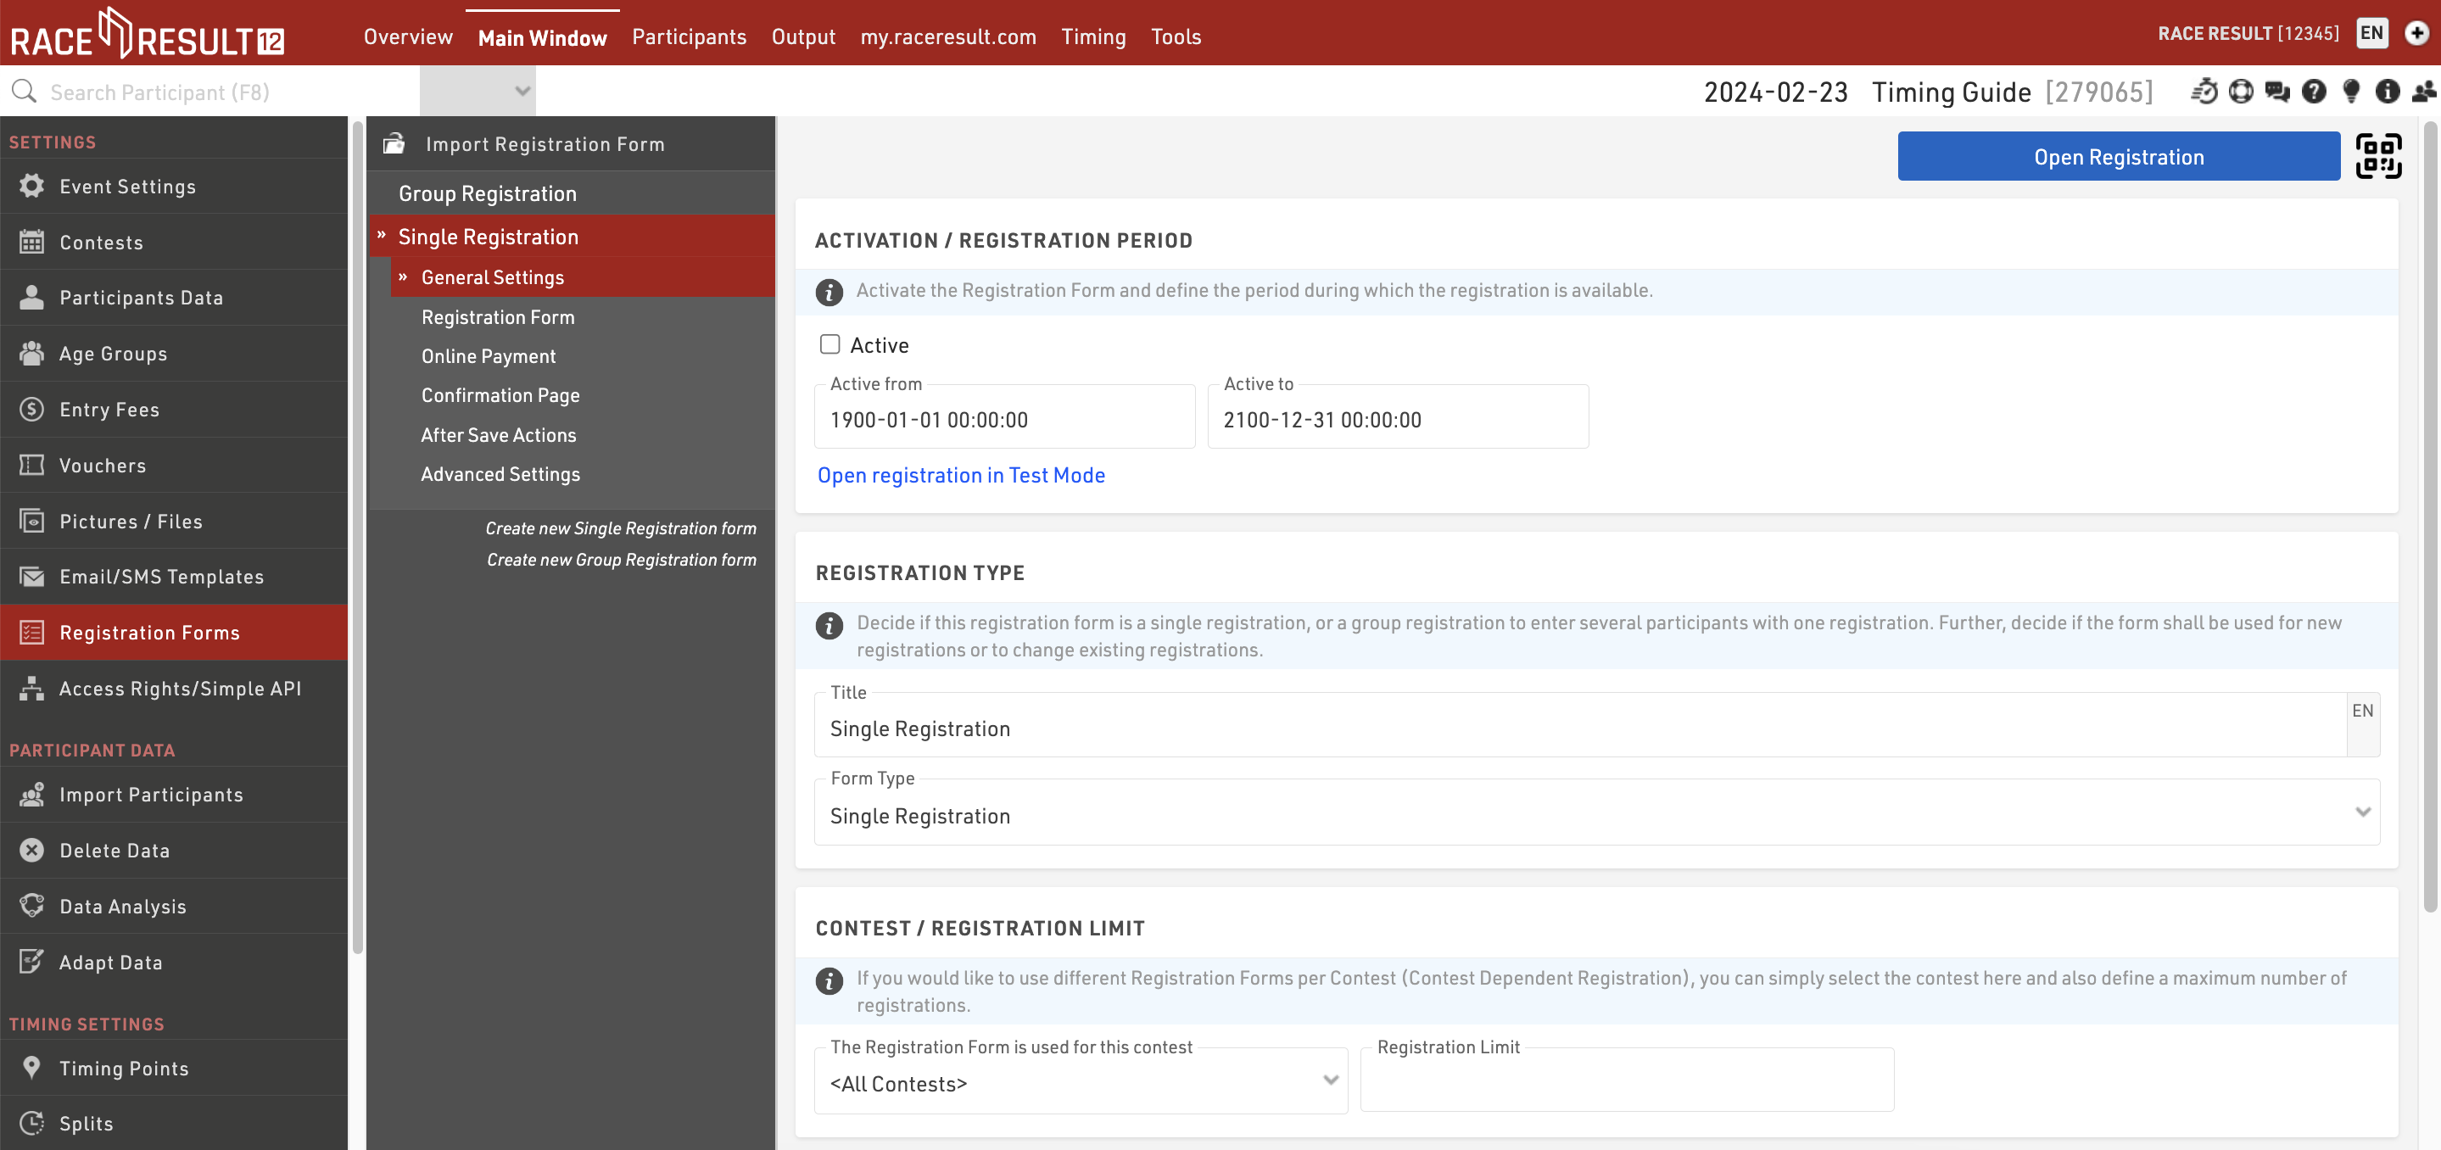Click the Data Analysis icon
This screenshot has width=2441, height=1150.
coord(31,907)
